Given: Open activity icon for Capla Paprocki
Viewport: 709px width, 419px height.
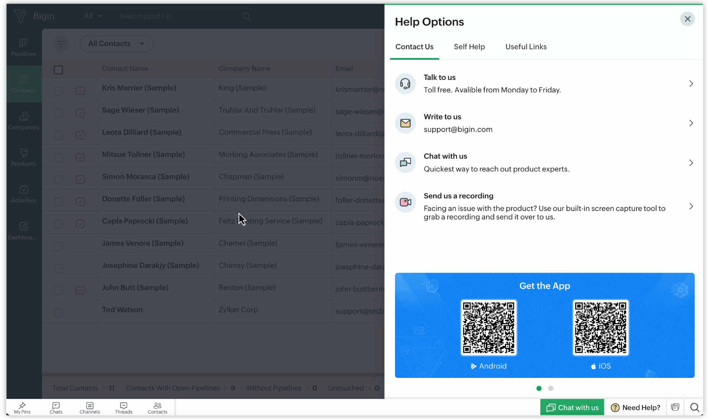Looking at the screenshot, I should pyautogui.click(x=80, y=223).
